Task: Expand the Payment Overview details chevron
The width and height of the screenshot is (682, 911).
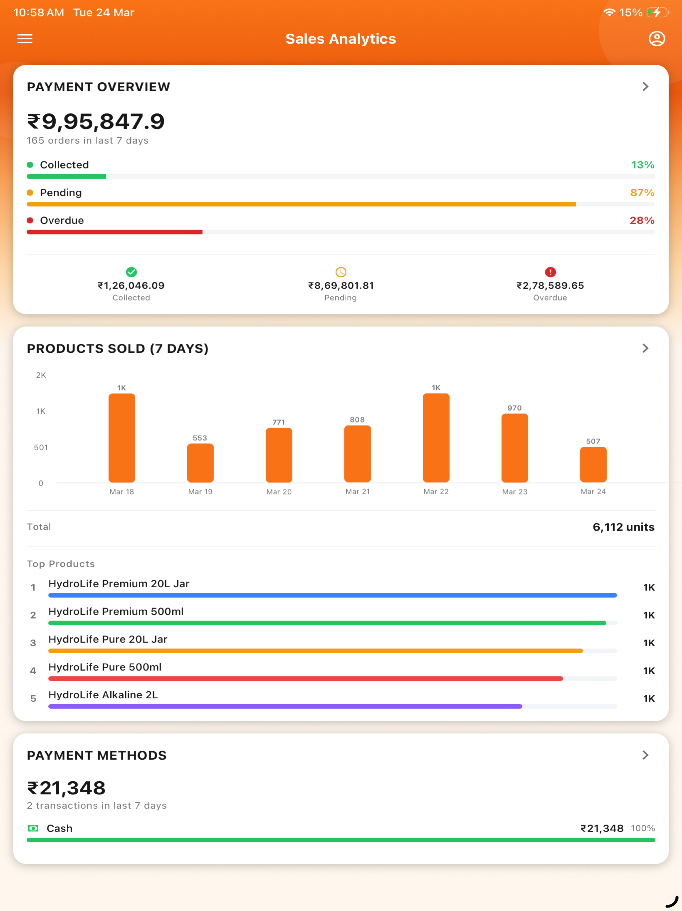Action: point(645,86)
